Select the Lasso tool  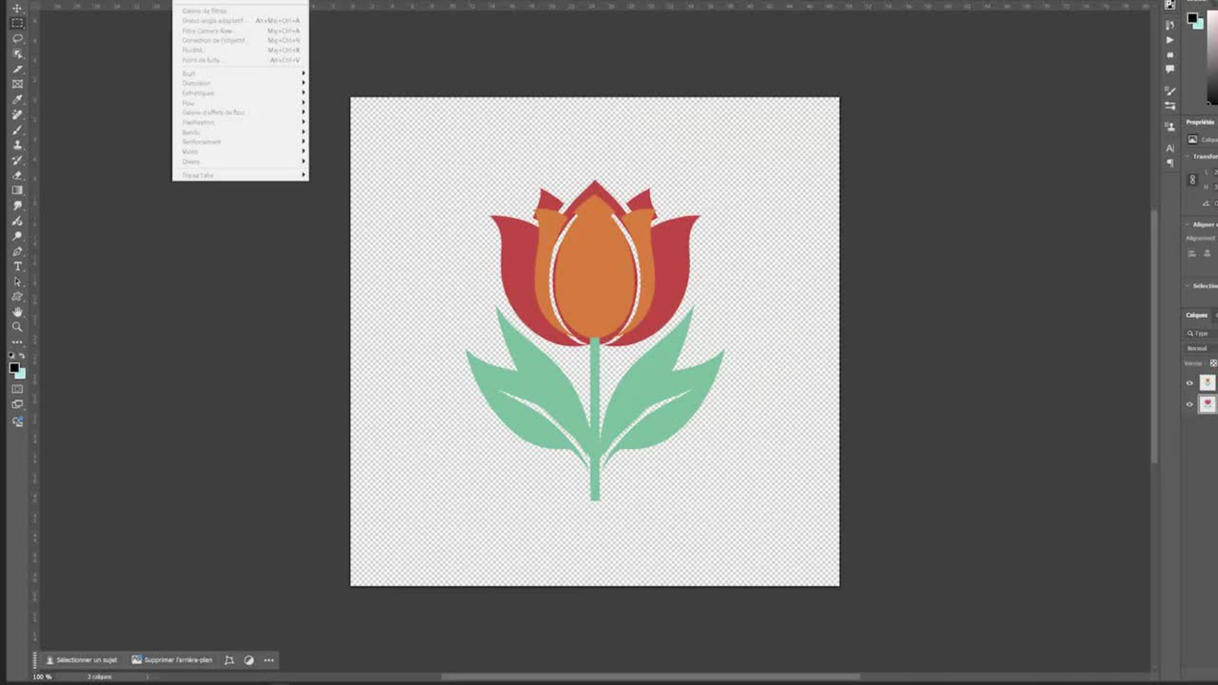[x=17, y=39]
